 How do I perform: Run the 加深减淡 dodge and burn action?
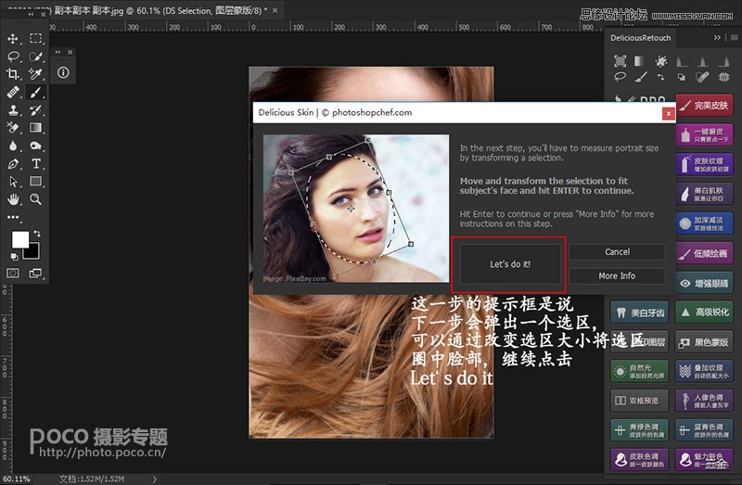704,223
